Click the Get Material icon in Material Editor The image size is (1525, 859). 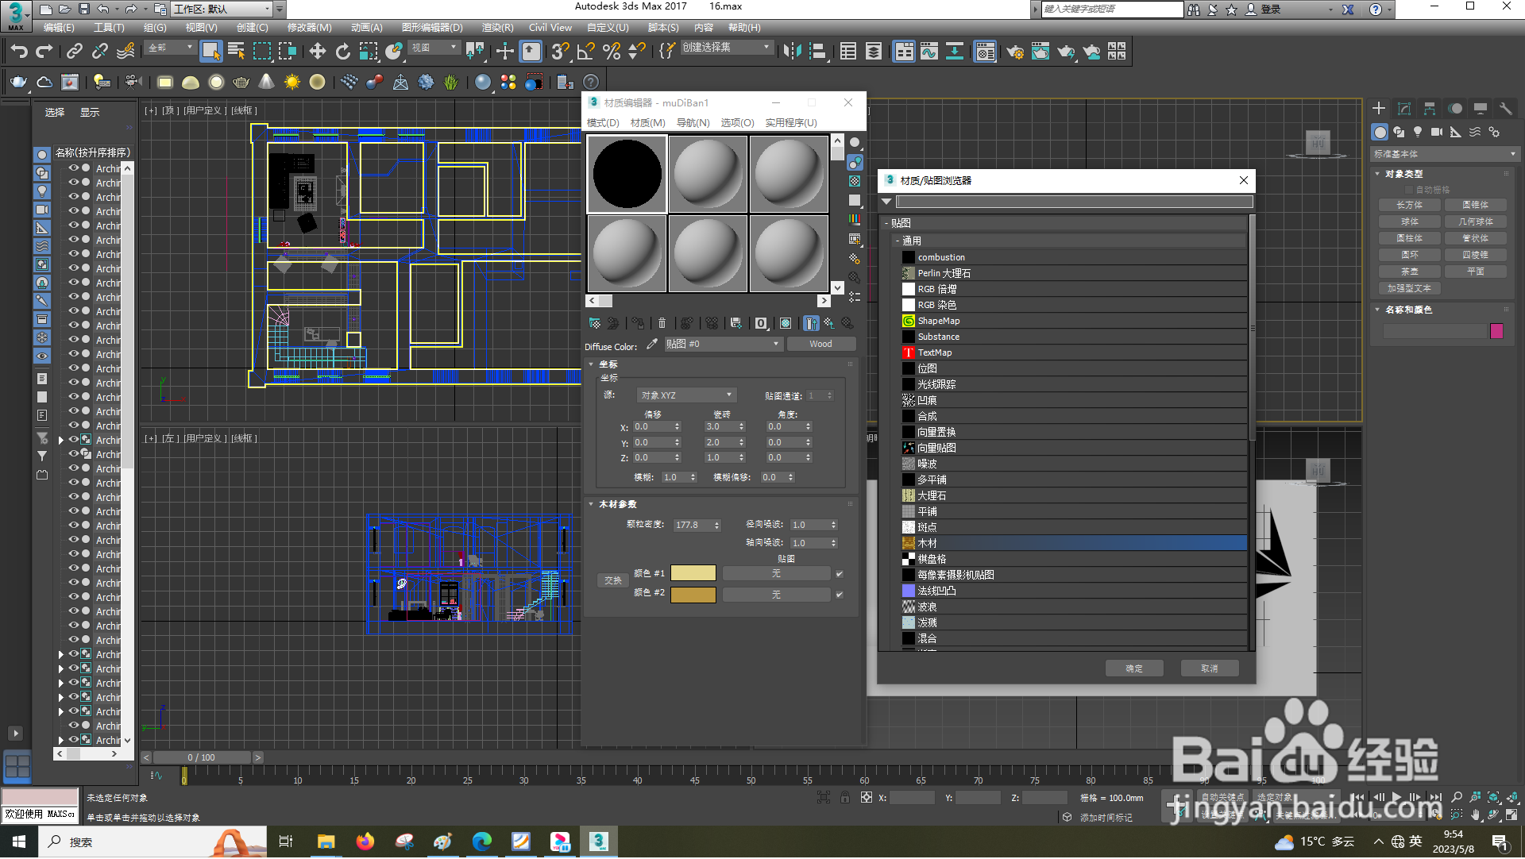coord(594,323)
